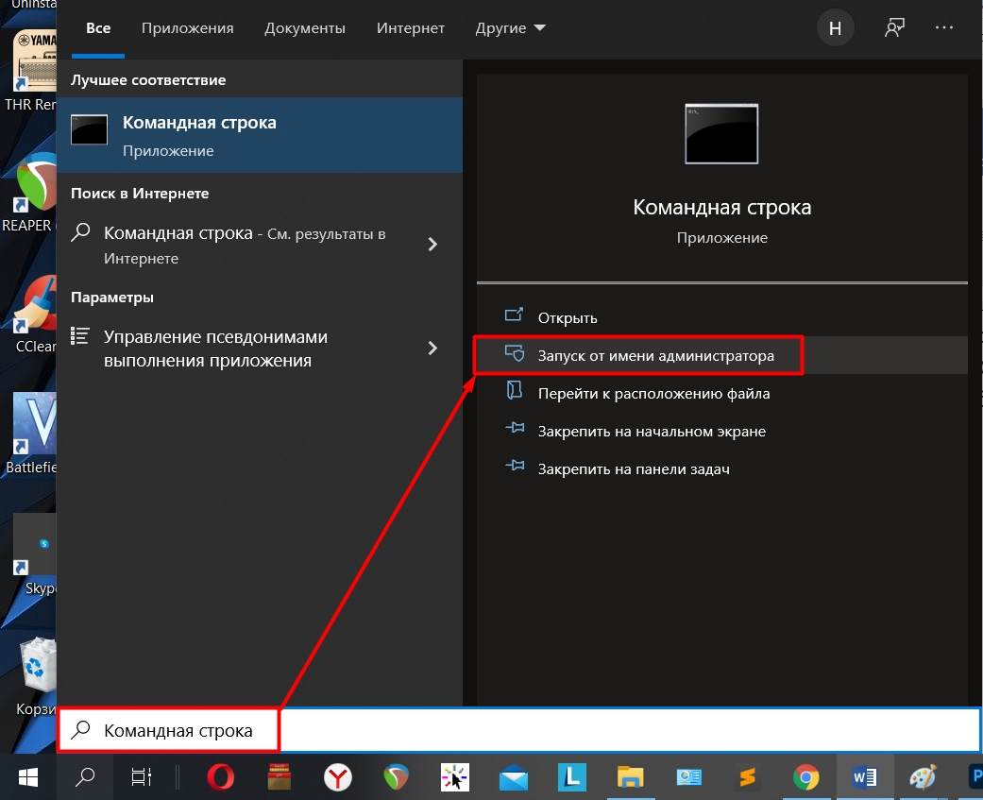Open the cursor-click app taskbar icon

455,777
